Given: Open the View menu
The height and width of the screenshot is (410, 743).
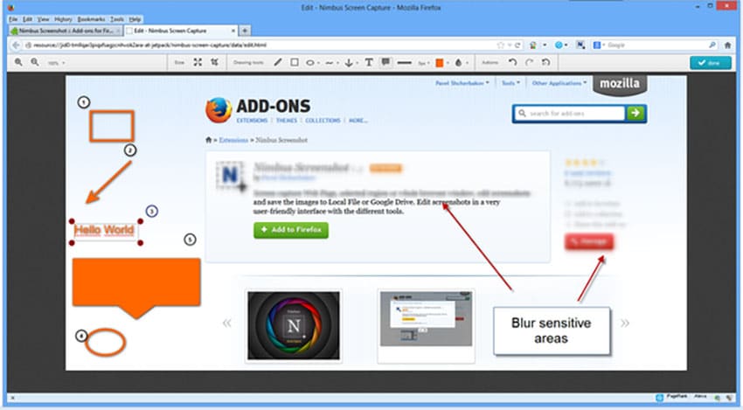Looking at the screenshot, I should tap(43, 19).
